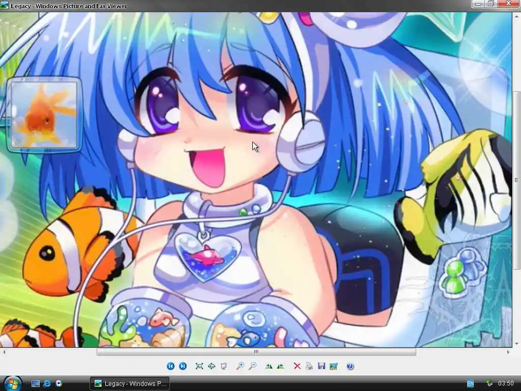
Task: Launch Internet Explorer from Quick Launch
Action: pos(47,383)
